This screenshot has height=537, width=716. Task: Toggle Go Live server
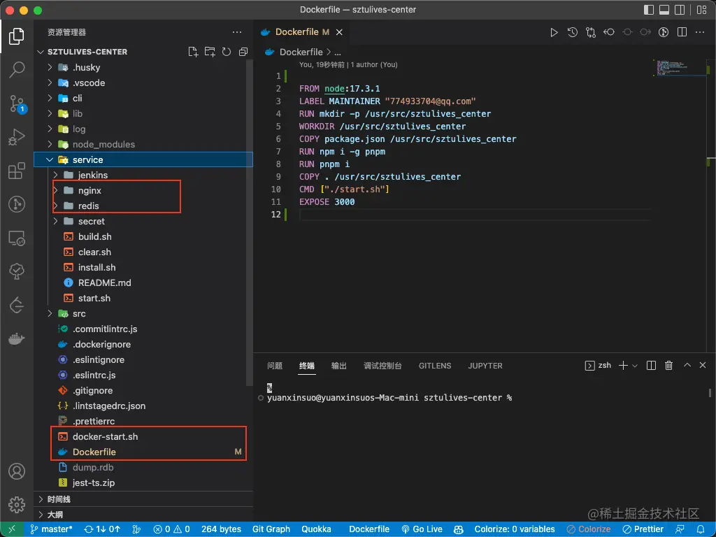(x=422, y=529)
